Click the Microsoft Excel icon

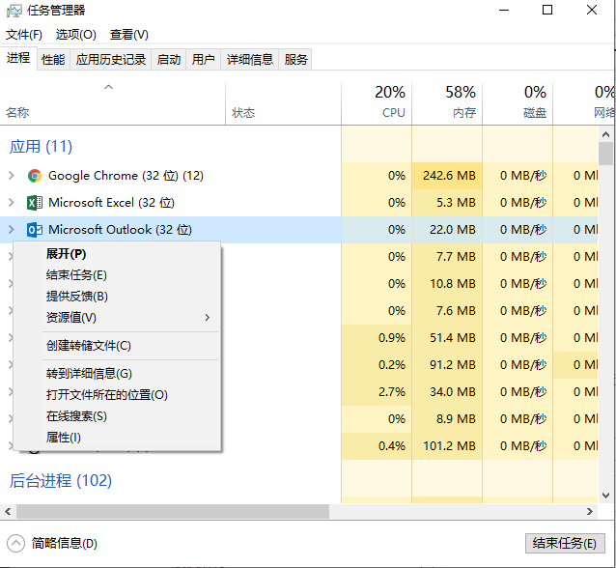pos(35,203)
